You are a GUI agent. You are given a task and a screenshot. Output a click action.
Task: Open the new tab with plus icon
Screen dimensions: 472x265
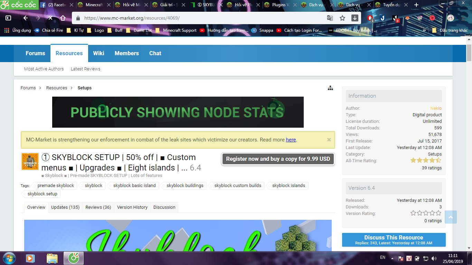(416, 5)
